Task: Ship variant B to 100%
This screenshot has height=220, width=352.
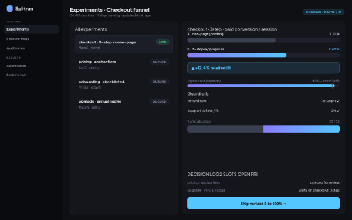Action: pyautogui.click(x=263, y=204)
